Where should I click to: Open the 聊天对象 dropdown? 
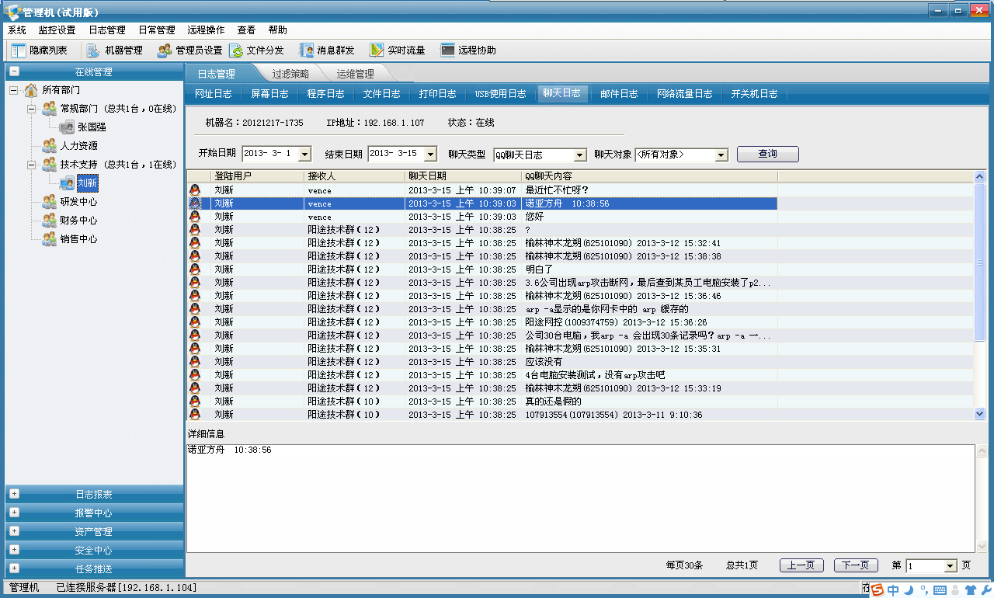[x=721, y=155]
